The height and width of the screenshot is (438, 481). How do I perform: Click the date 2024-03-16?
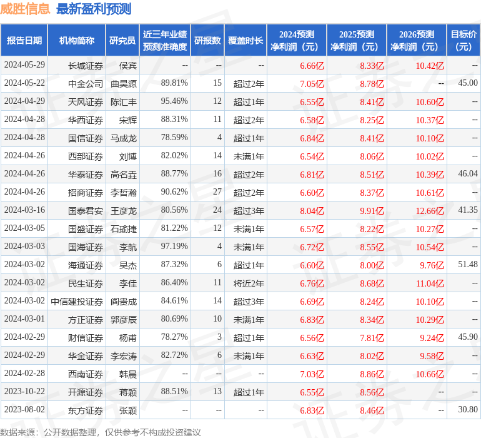24,210
